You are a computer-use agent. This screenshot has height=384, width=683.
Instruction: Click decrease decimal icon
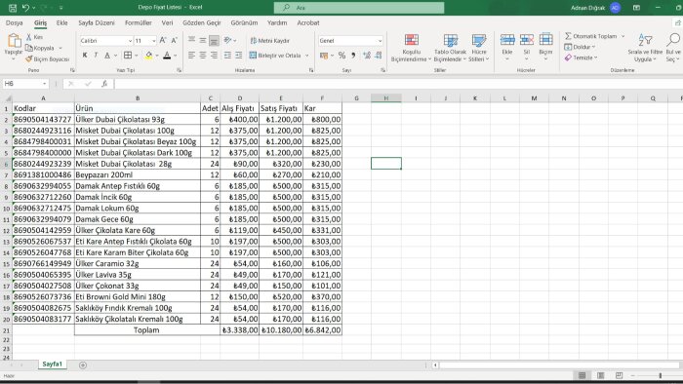[379, 56]
